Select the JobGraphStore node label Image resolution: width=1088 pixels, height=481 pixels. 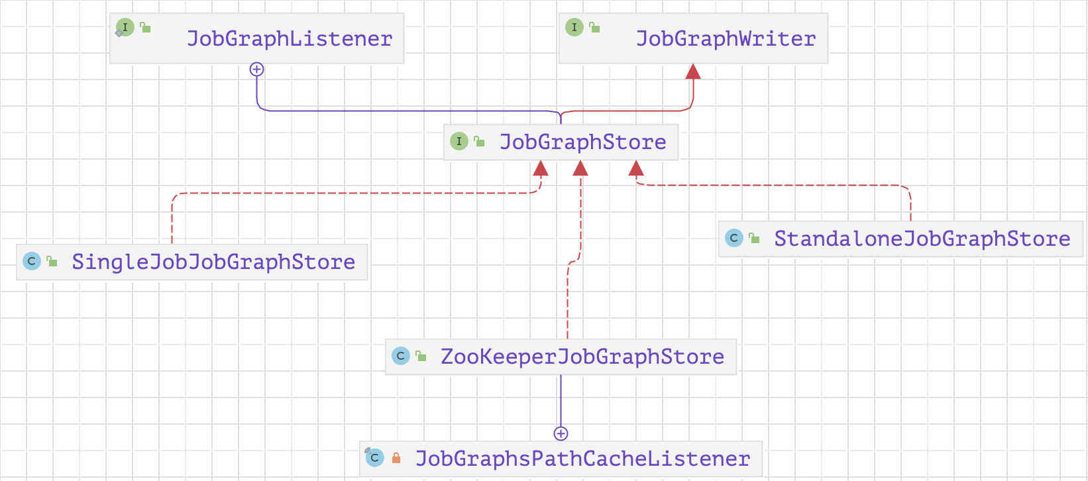(x=582, y=142)
